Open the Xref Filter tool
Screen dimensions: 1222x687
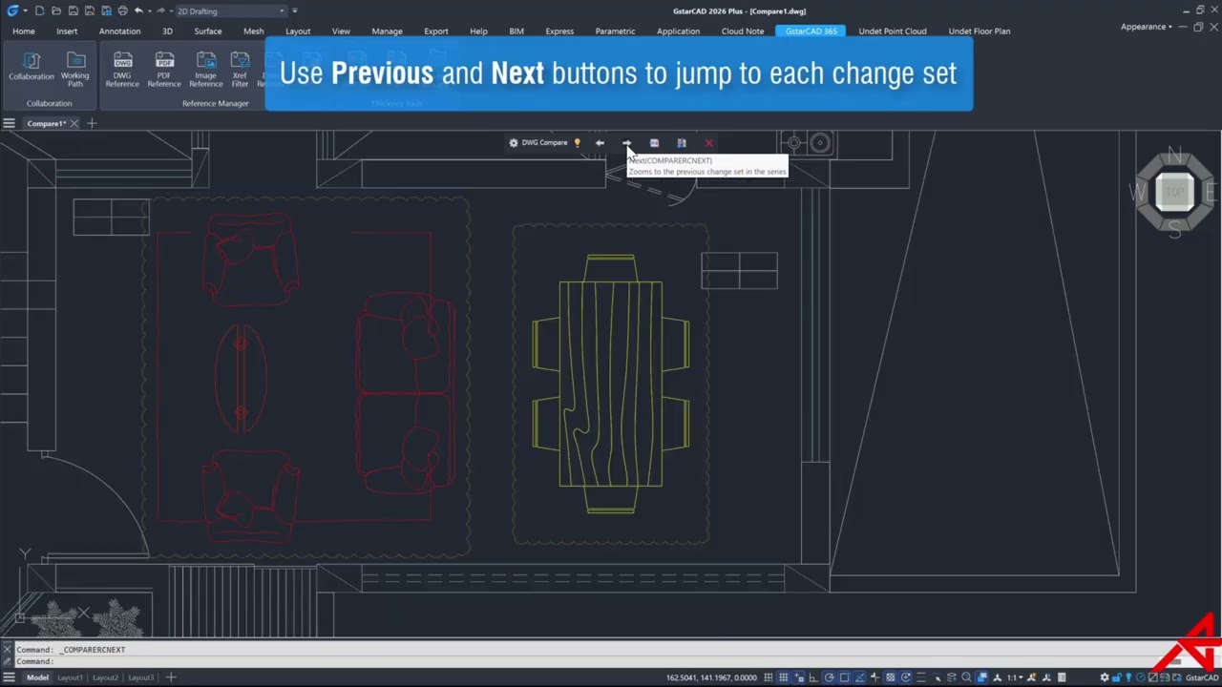point(240,69)
